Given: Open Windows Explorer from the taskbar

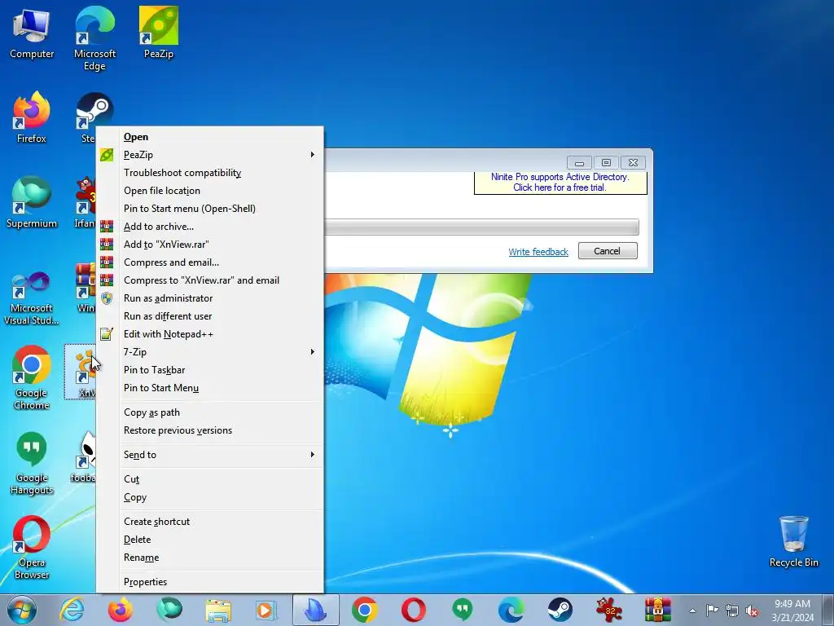Looking at the screenshot, I should click(218, 610).
